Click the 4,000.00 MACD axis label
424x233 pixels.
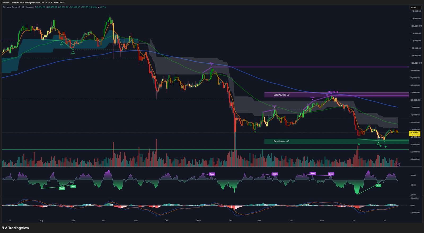pyautogui.click(x=415, y=198)
